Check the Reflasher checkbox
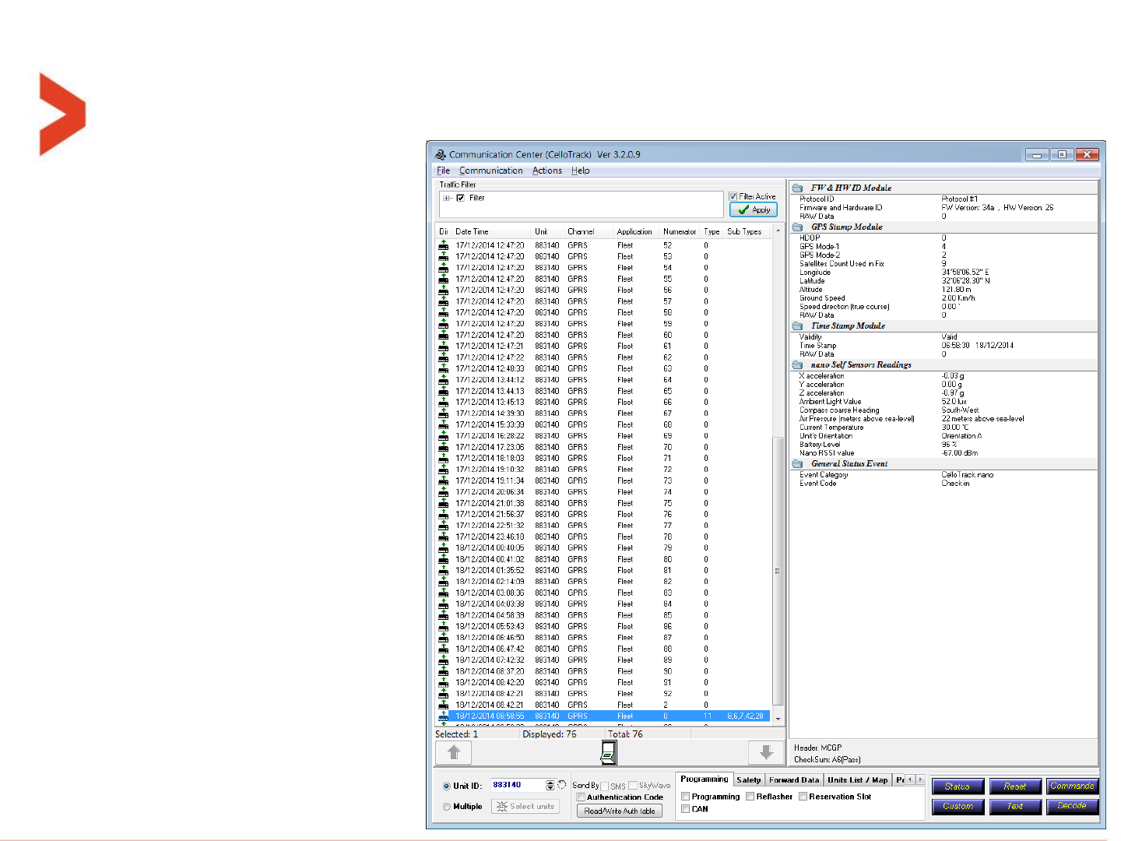Image resolution: width=1121 pixels, height=841 pixels. pos(750,797)
